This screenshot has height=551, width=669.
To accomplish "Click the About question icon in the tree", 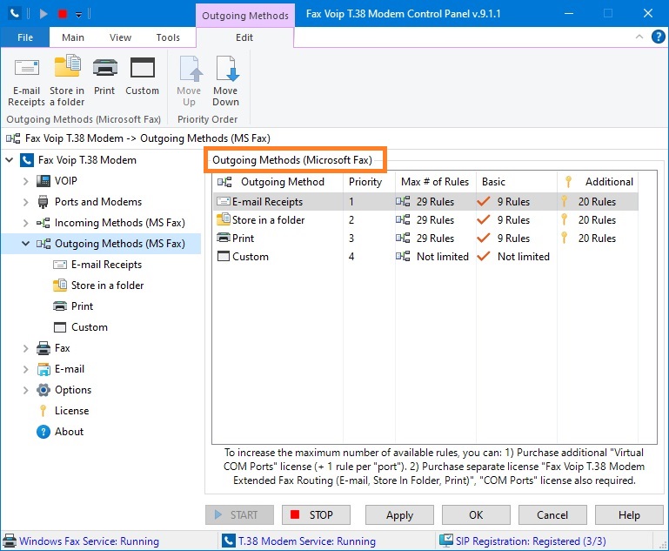I will coord(43,432).
